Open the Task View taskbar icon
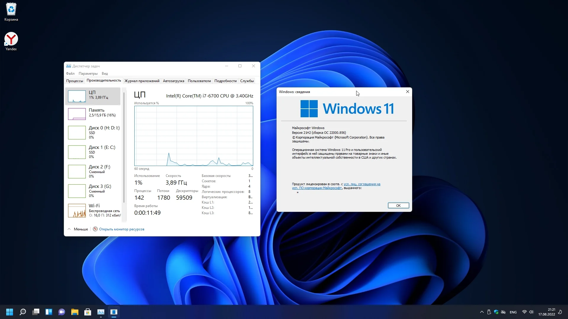568x319 pixels. point(36,312)
